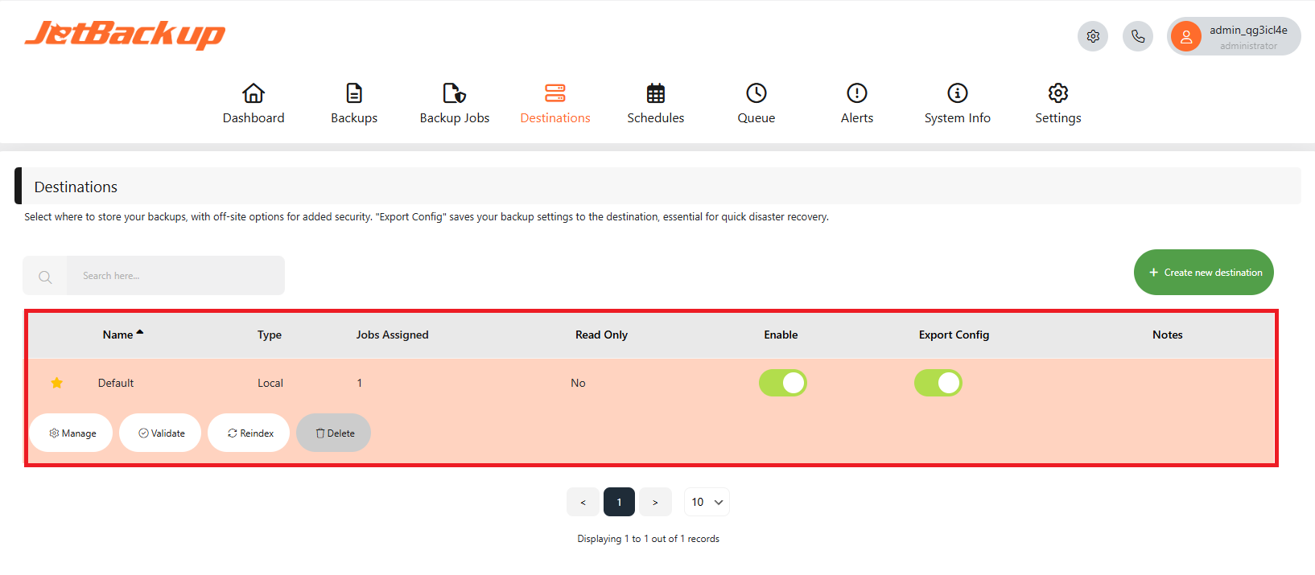1315x575 pixels.
Task: Toggle Enable switch for Default destination
Action: coord(782,383)
